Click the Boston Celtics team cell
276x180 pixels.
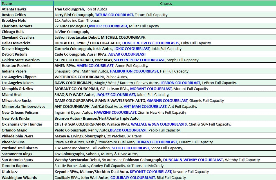[x=27, y=15]
